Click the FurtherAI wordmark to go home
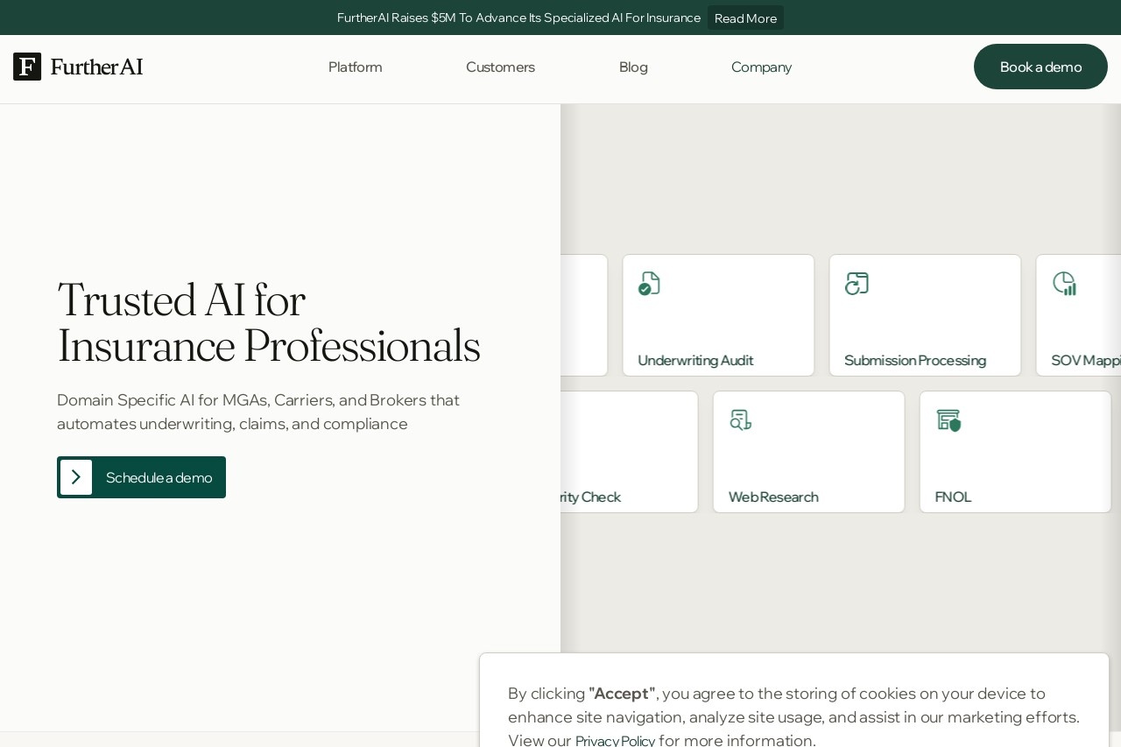Screen dimensions: 1121x747 tap(96, 67)
